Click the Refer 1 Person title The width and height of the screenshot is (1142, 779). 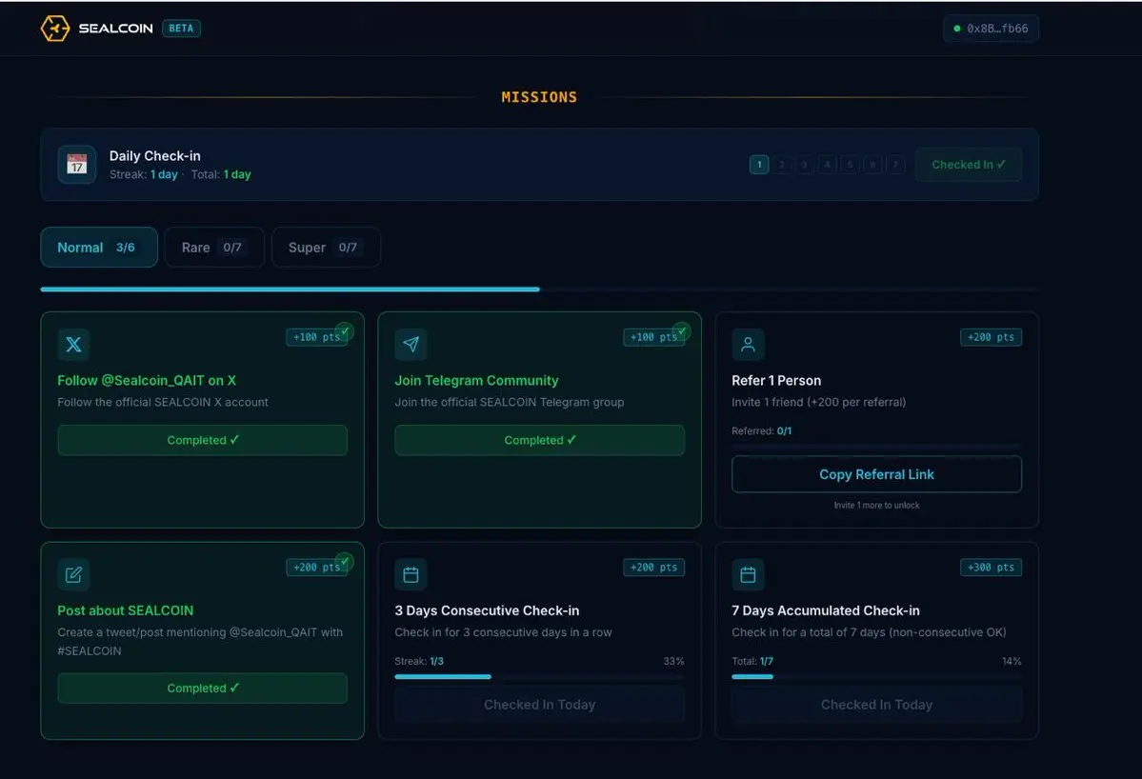pos(776,380)
